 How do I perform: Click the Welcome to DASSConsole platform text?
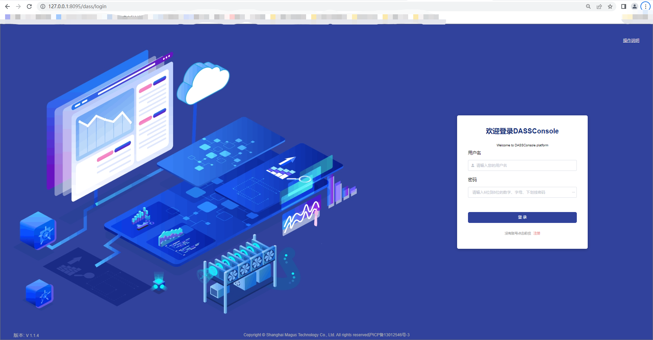[x=522, y=145]
